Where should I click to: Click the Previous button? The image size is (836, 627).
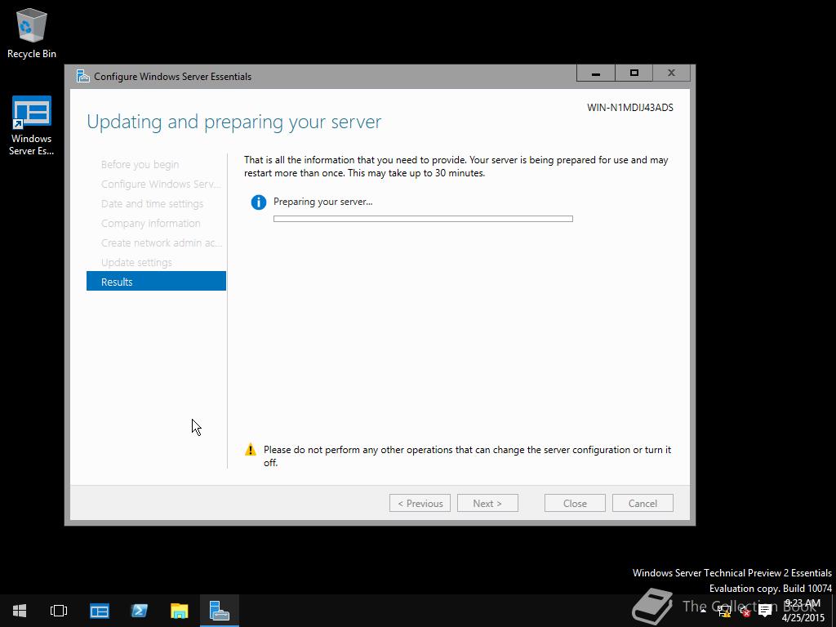pos(420,503)
